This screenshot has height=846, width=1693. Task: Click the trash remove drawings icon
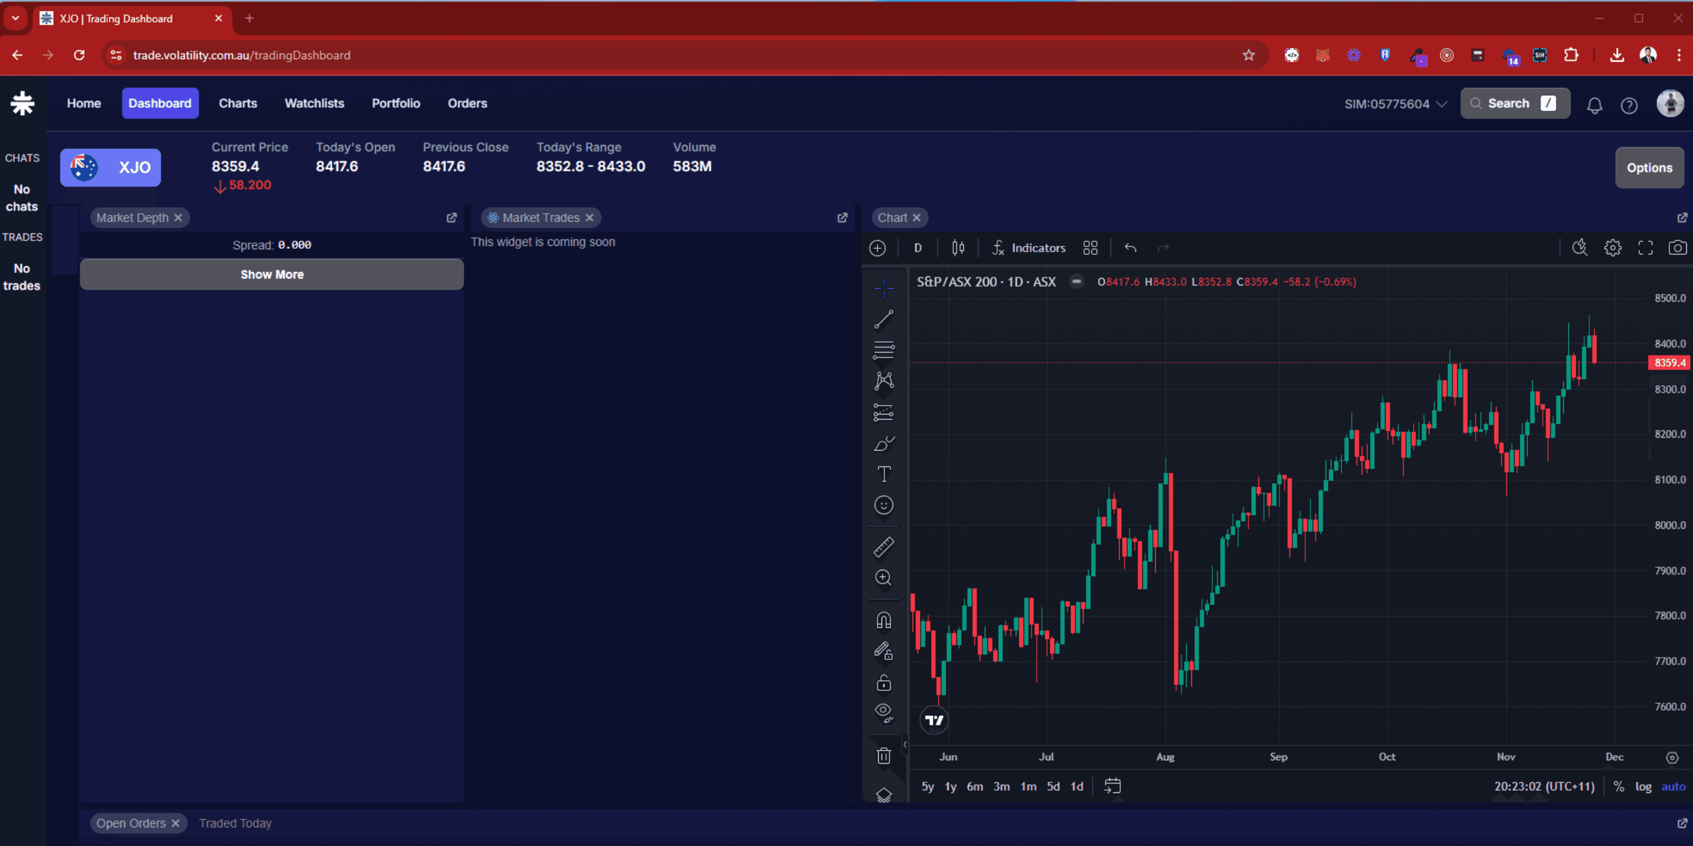pos(884,756)
